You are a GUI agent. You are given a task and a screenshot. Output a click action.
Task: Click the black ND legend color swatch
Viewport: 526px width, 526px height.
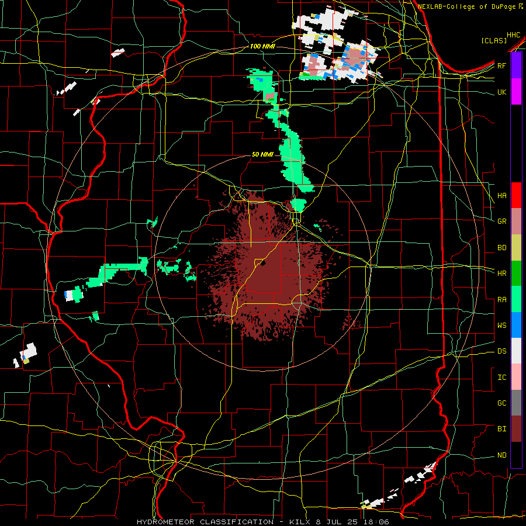516,455
